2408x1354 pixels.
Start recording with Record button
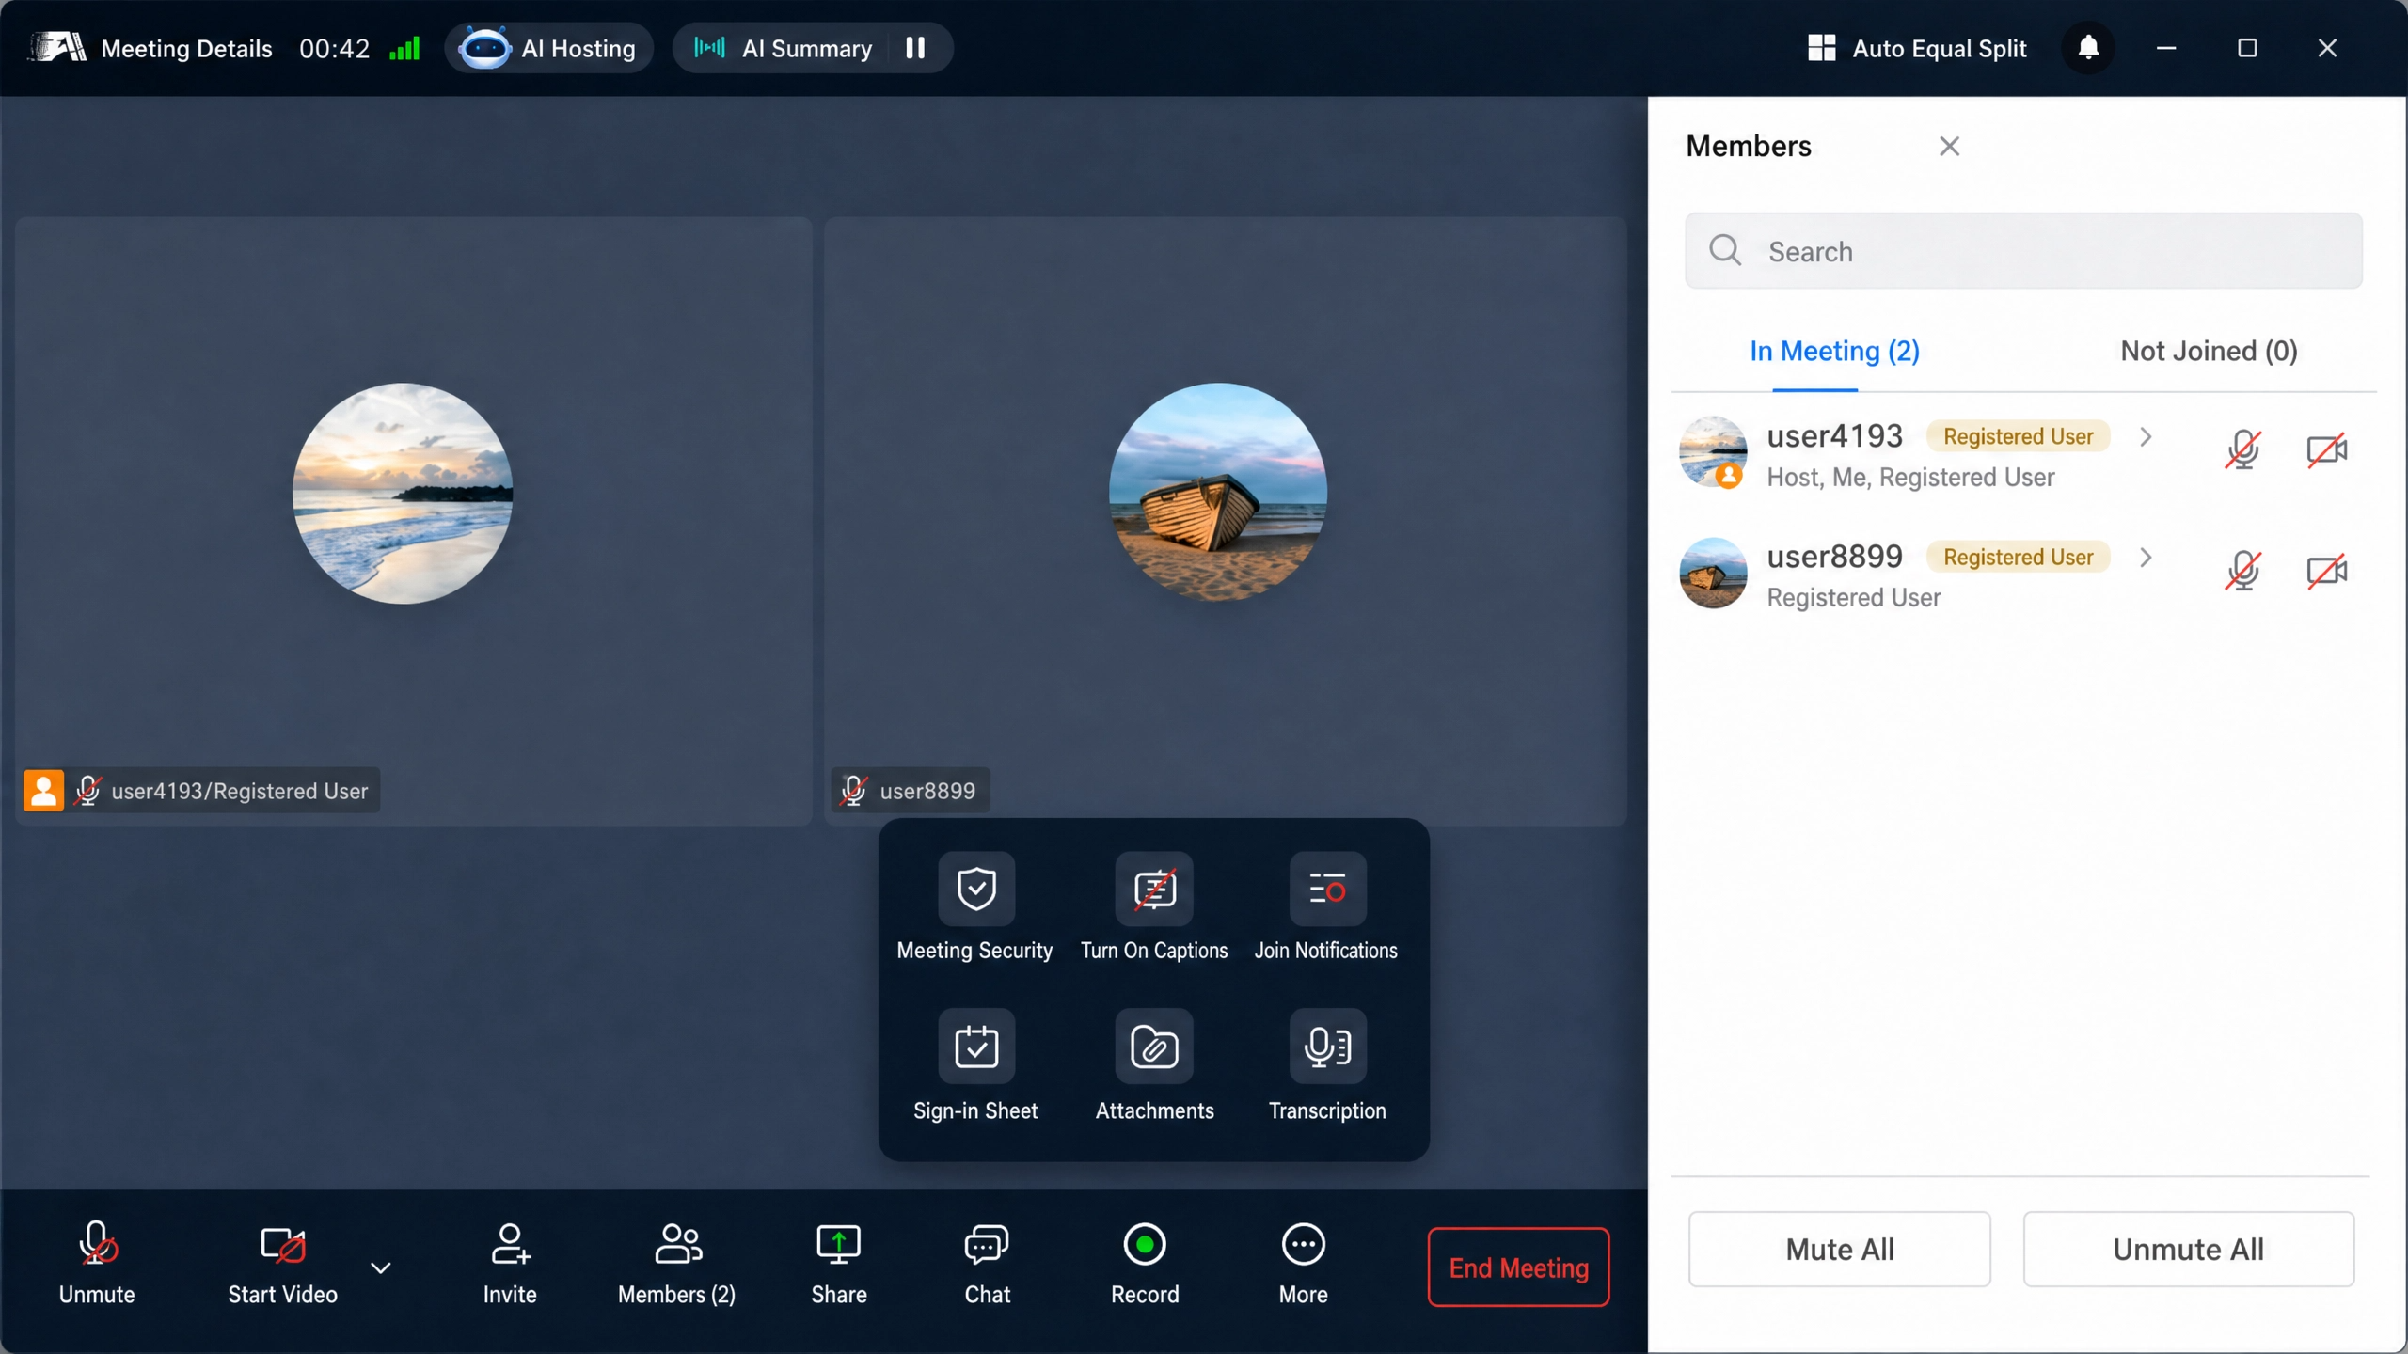1145,1264
